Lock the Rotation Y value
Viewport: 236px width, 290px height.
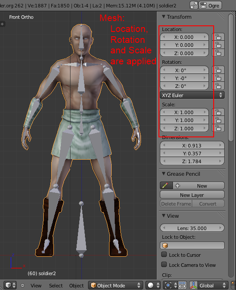(x=218, y=78)
